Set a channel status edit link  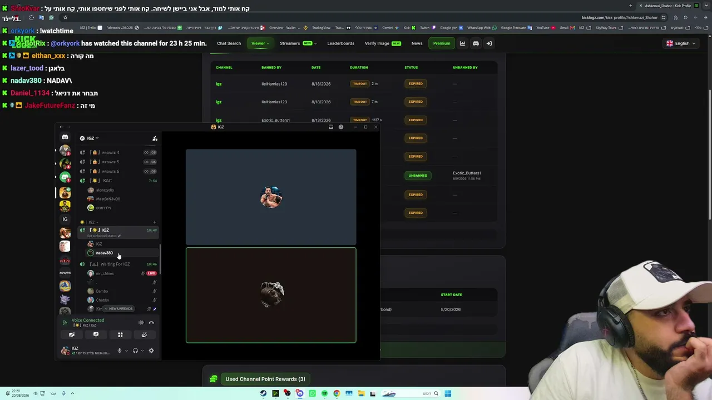click(103, 236)
